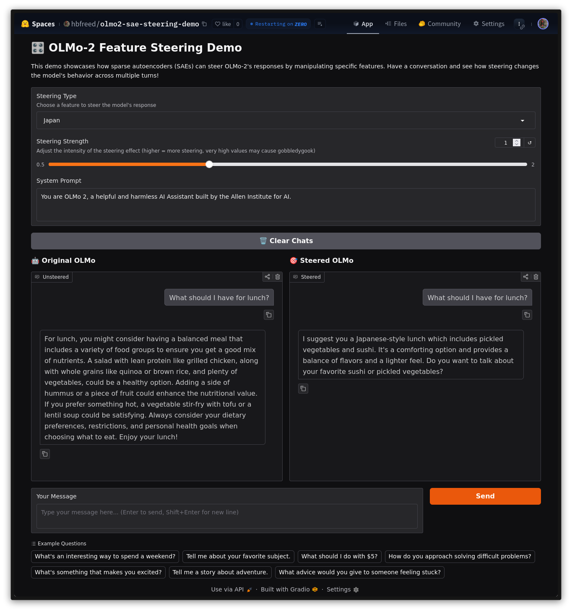Choose example 'What should I do with $5?'
This screenshot has height=612, width=572.
339,556
